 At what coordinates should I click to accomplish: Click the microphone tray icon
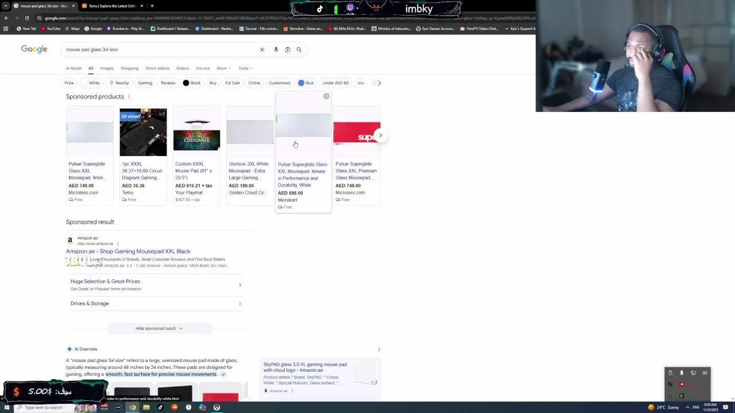coord(682,373)
